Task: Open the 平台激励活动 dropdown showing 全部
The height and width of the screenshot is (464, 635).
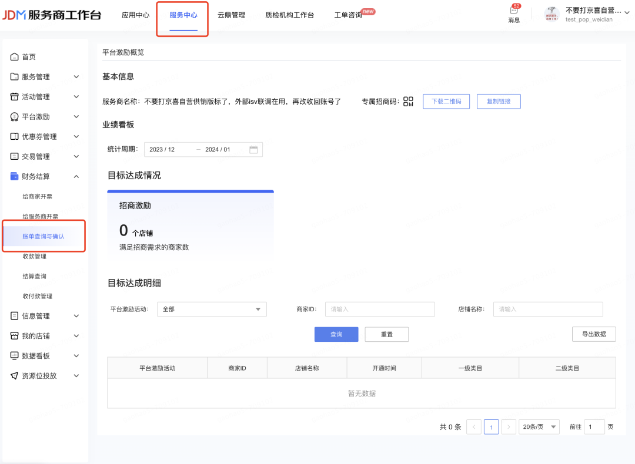Action: coord(212,310)
